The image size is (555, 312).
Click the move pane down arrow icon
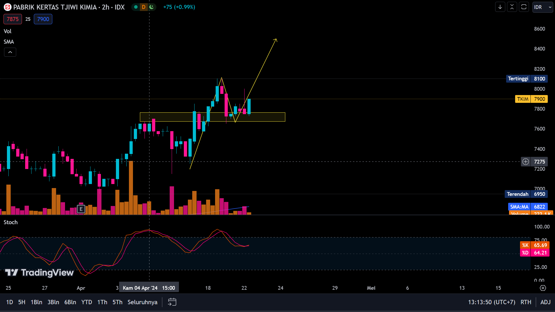[500, 7]
